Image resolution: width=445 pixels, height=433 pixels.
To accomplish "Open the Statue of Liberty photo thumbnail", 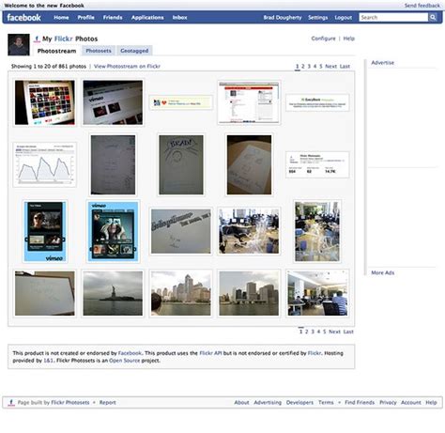I will [113, 293].
